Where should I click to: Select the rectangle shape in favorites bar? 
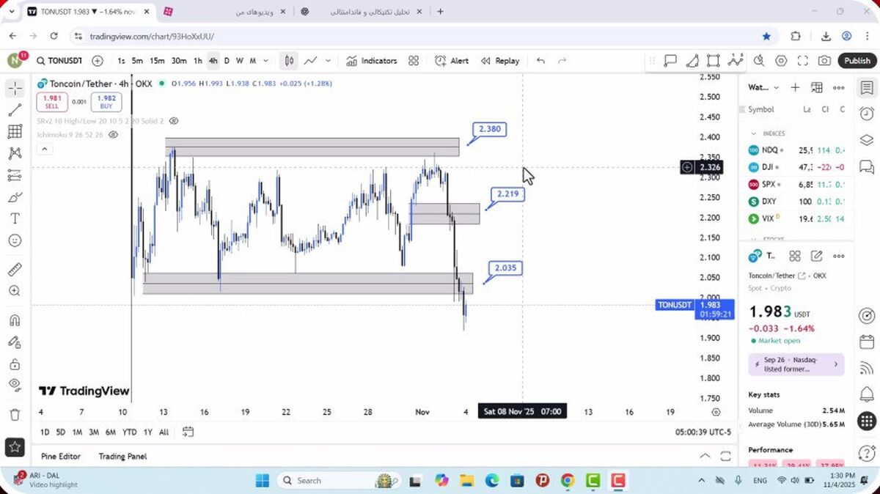(x=714, y=61)
